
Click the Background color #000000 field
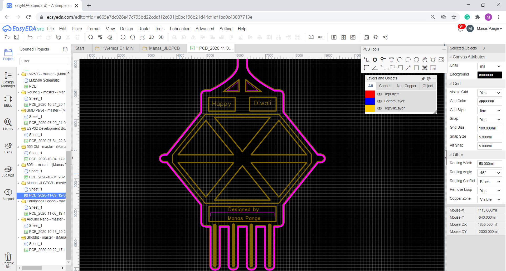(489, 75)
